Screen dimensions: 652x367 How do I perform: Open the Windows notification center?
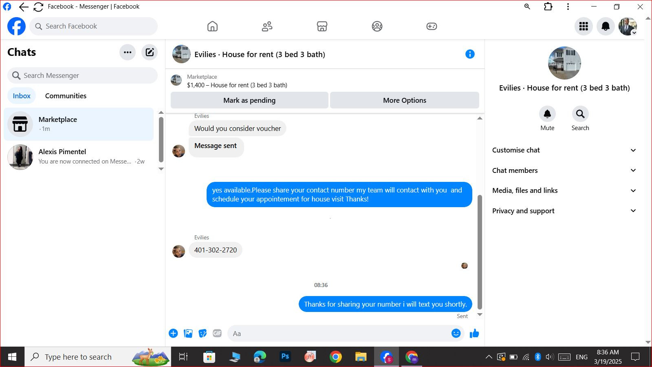click(x=635, y=357)
